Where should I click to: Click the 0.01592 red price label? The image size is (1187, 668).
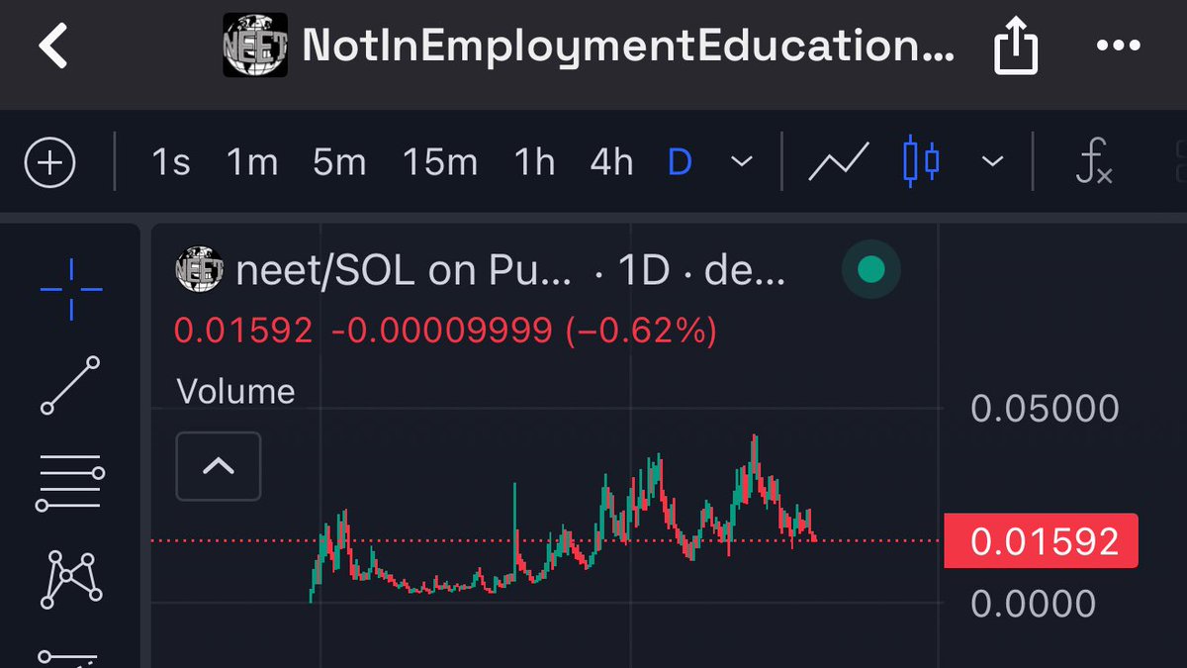1042,541
